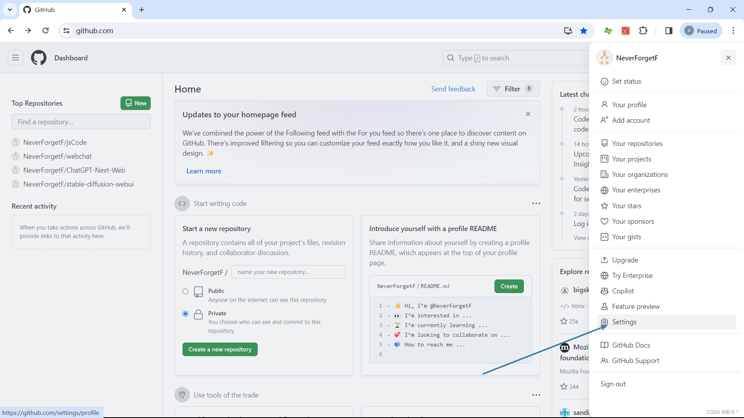Select the Private repository option
The height and width of the screenshot is (418, 744).
185,313
